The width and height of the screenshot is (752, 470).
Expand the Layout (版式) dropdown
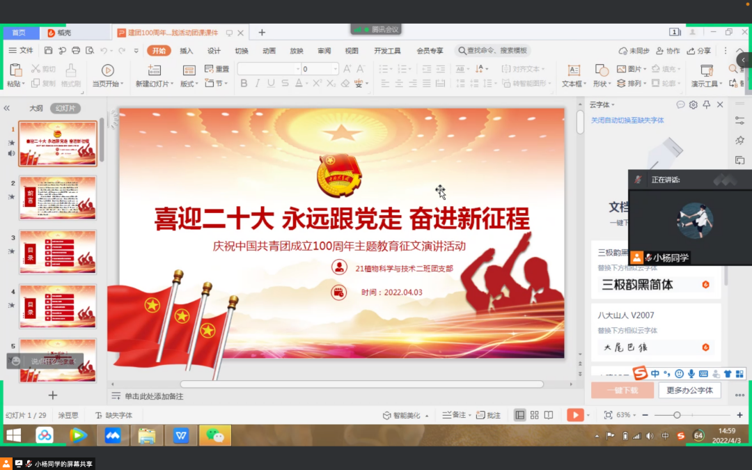point(189,84)
